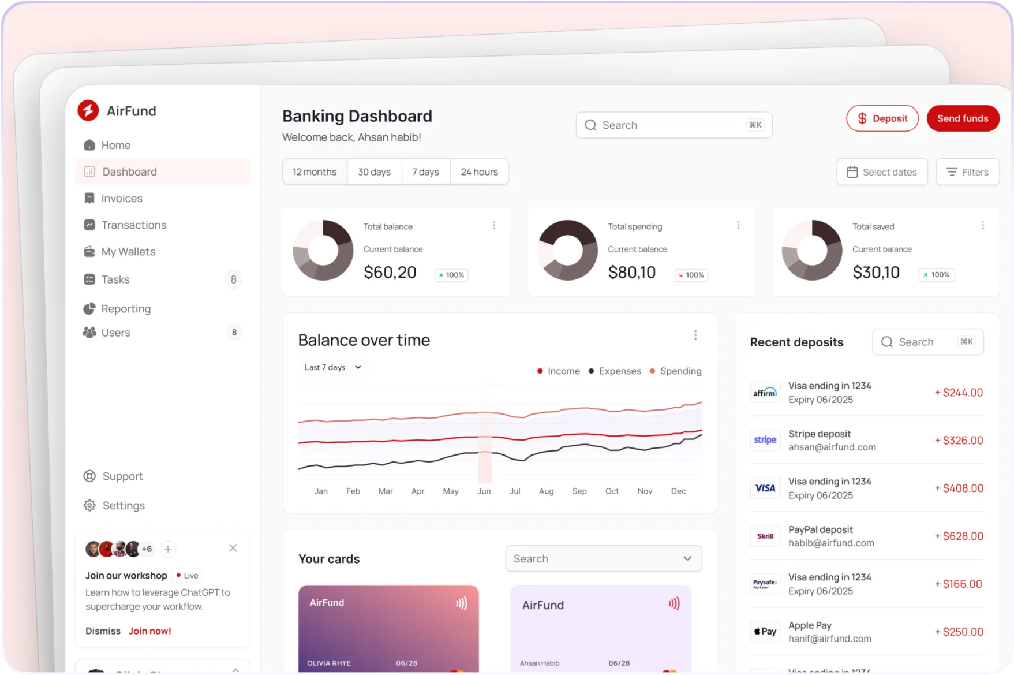
Task: Click the Skrill logo icon
Action: [765, 536]
